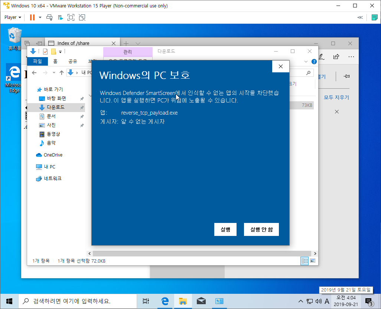
Task: Open the Edge add notes pen icon
Action: pyautogui.click(x=322, y=57)
